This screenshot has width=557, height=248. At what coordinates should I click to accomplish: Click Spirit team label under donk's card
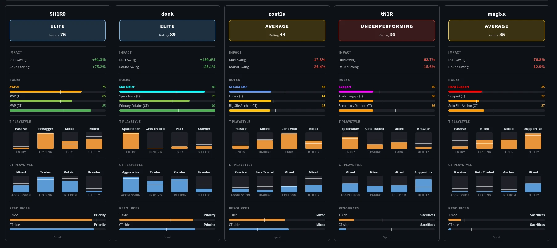pyautogui.click(x=167, y=237)
